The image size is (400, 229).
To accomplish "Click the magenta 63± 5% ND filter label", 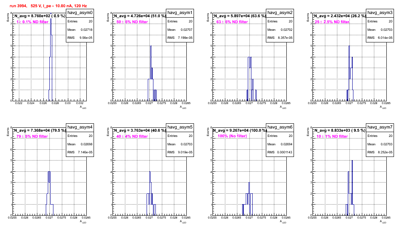I will 232,22.
